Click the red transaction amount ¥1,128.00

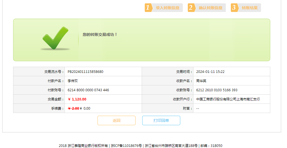pyautogui.click(x=77, y=99)
